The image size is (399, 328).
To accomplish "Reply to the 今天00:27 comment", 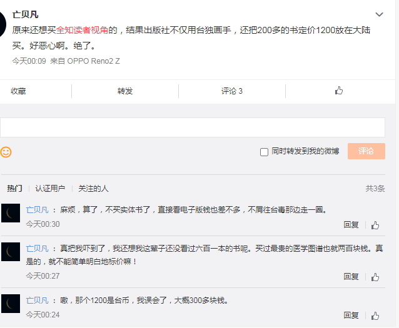I will [351, 276].
